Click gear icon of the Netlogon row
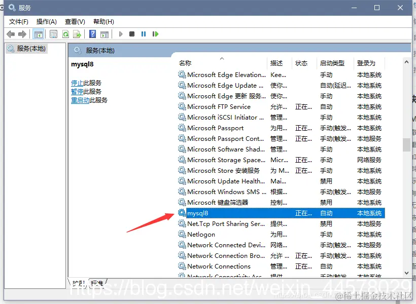 point(182,234)
